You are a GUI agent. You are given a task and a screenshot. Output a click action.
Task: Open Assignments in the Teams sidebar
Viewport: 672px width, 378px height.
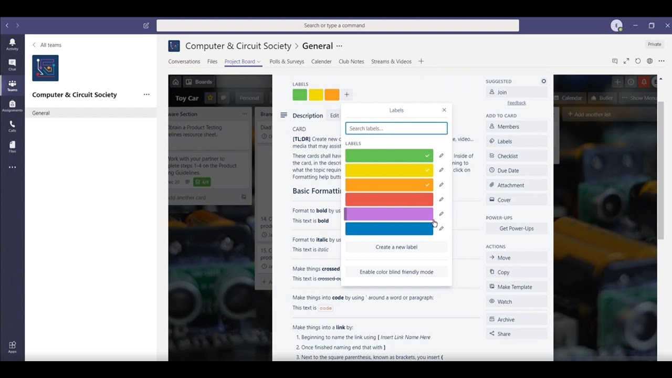coord(12,106)
